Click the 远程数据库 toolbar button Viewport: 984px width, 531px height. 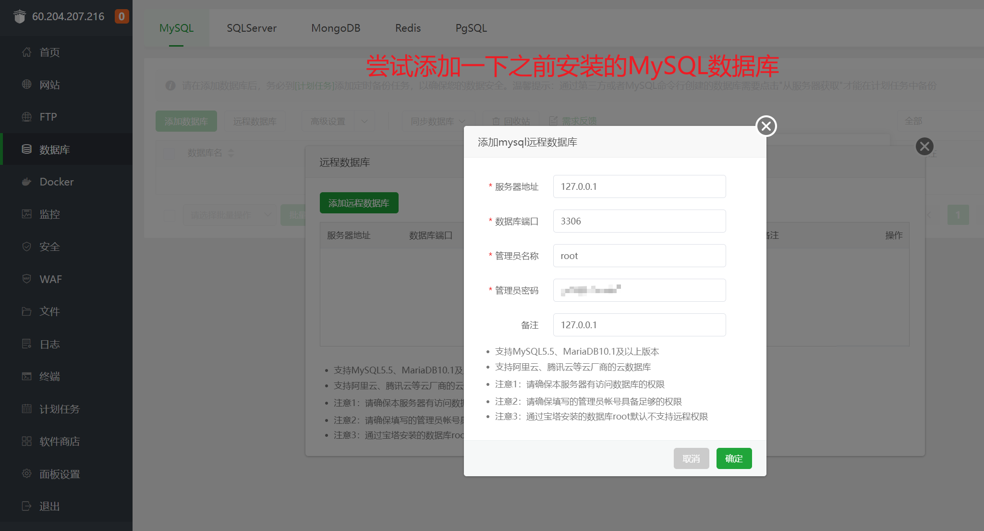tap(255, 121)
